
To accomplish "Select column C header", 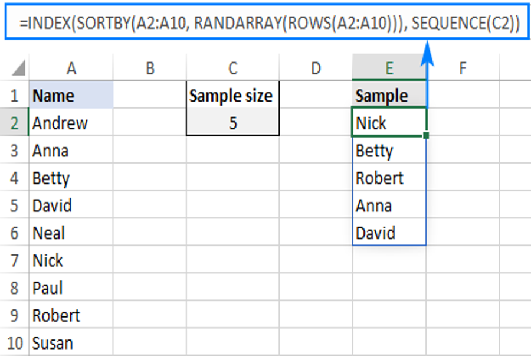I will (x=232, y=68).
